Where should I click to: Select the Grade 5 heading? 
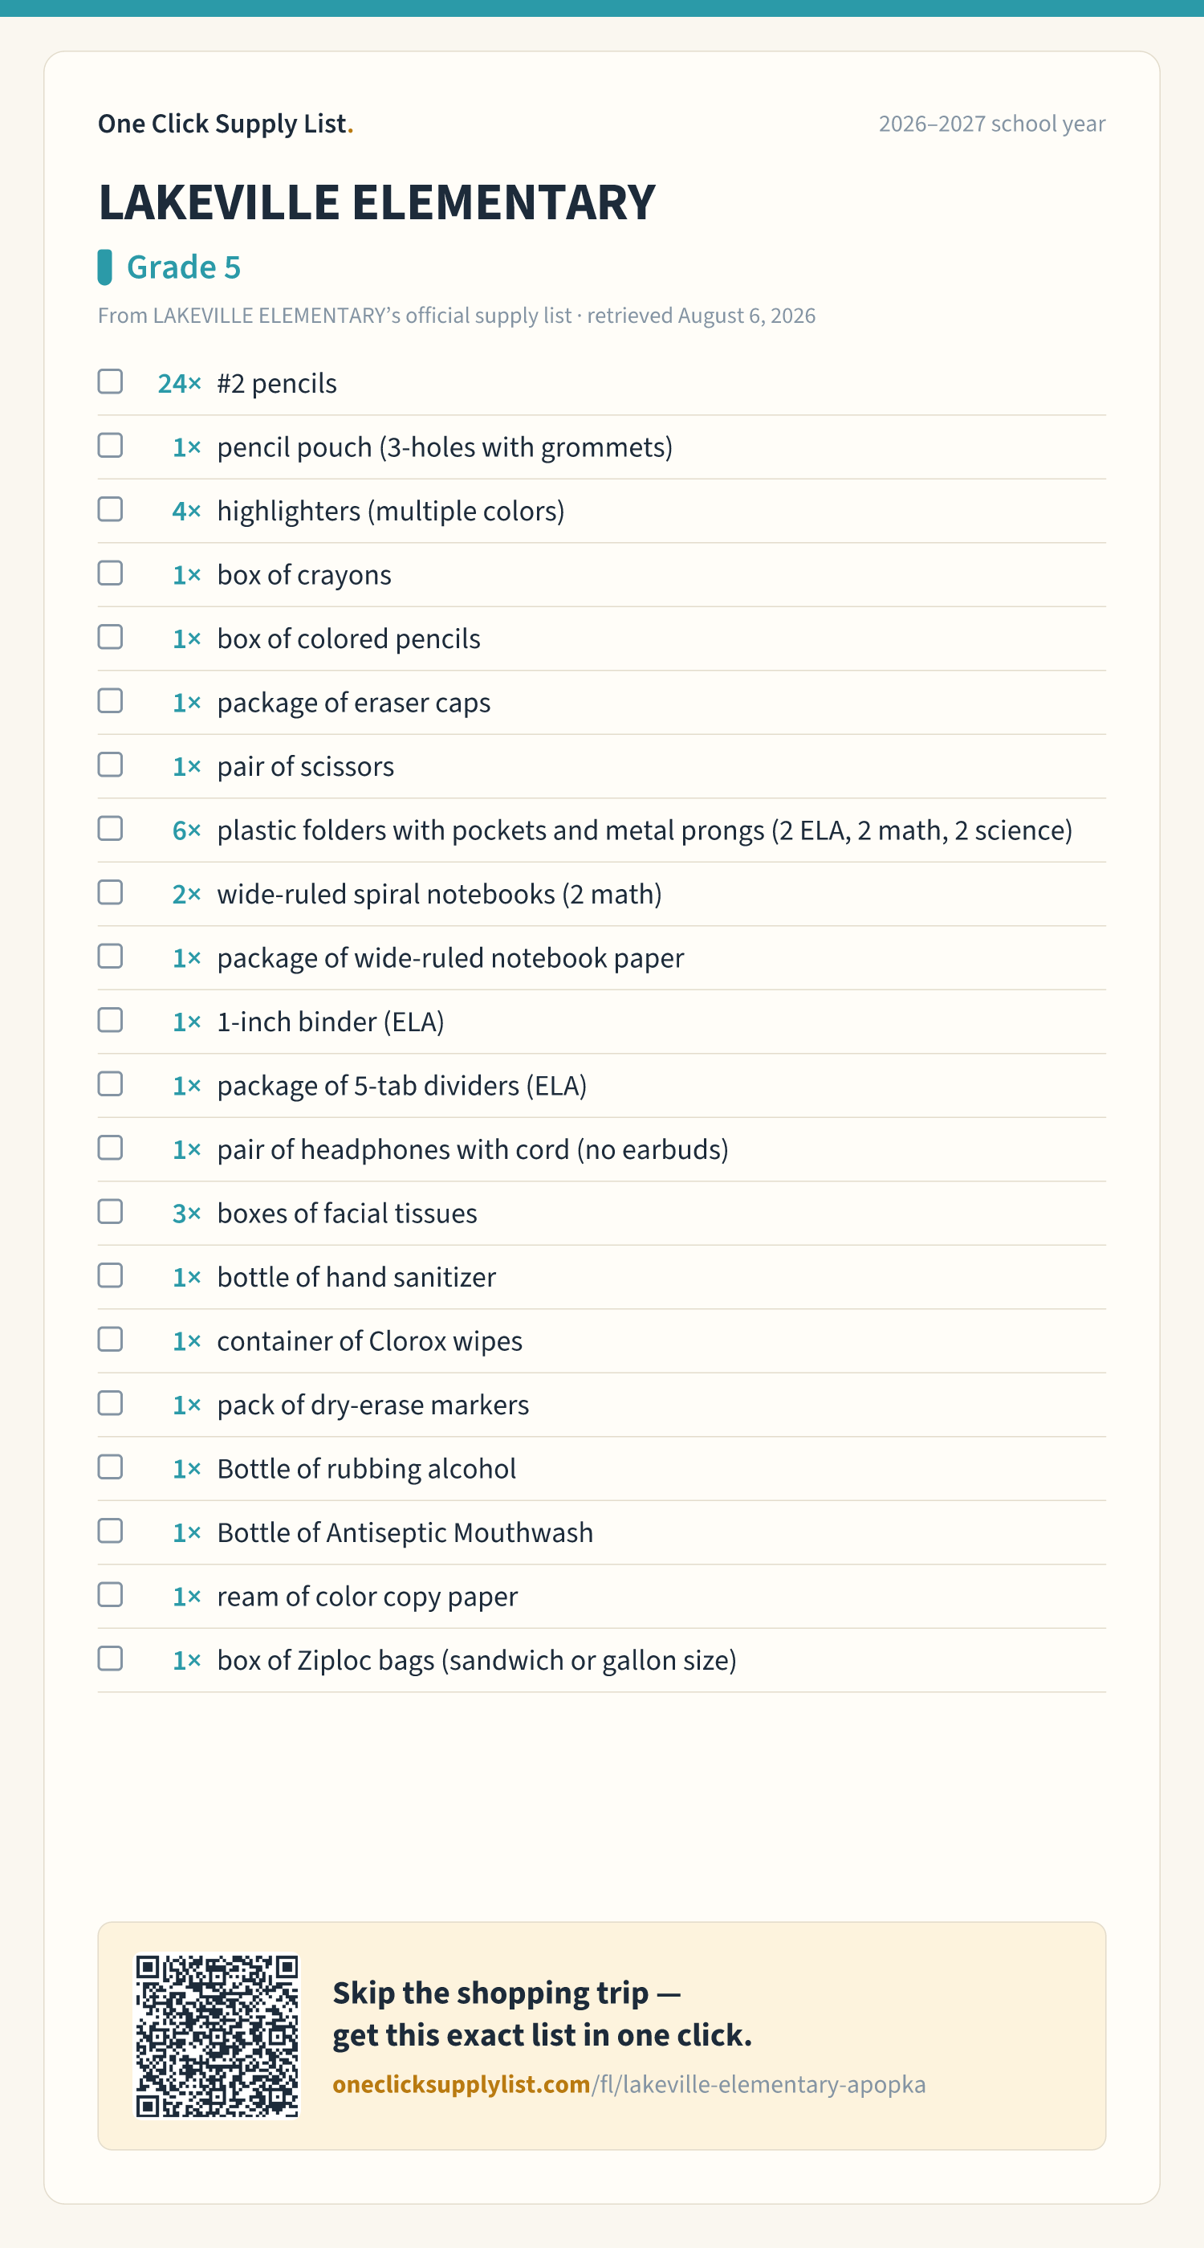click(183, 267)
